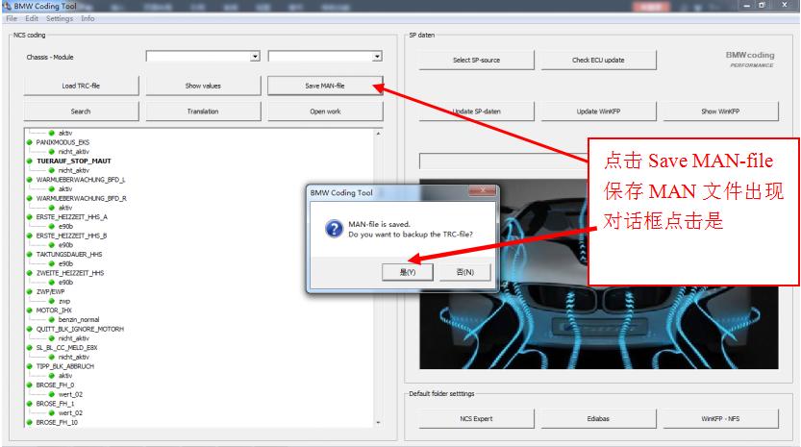This screenshot has width=801, height=447.
Task: Open the Info menu
Action: [88, 18]
